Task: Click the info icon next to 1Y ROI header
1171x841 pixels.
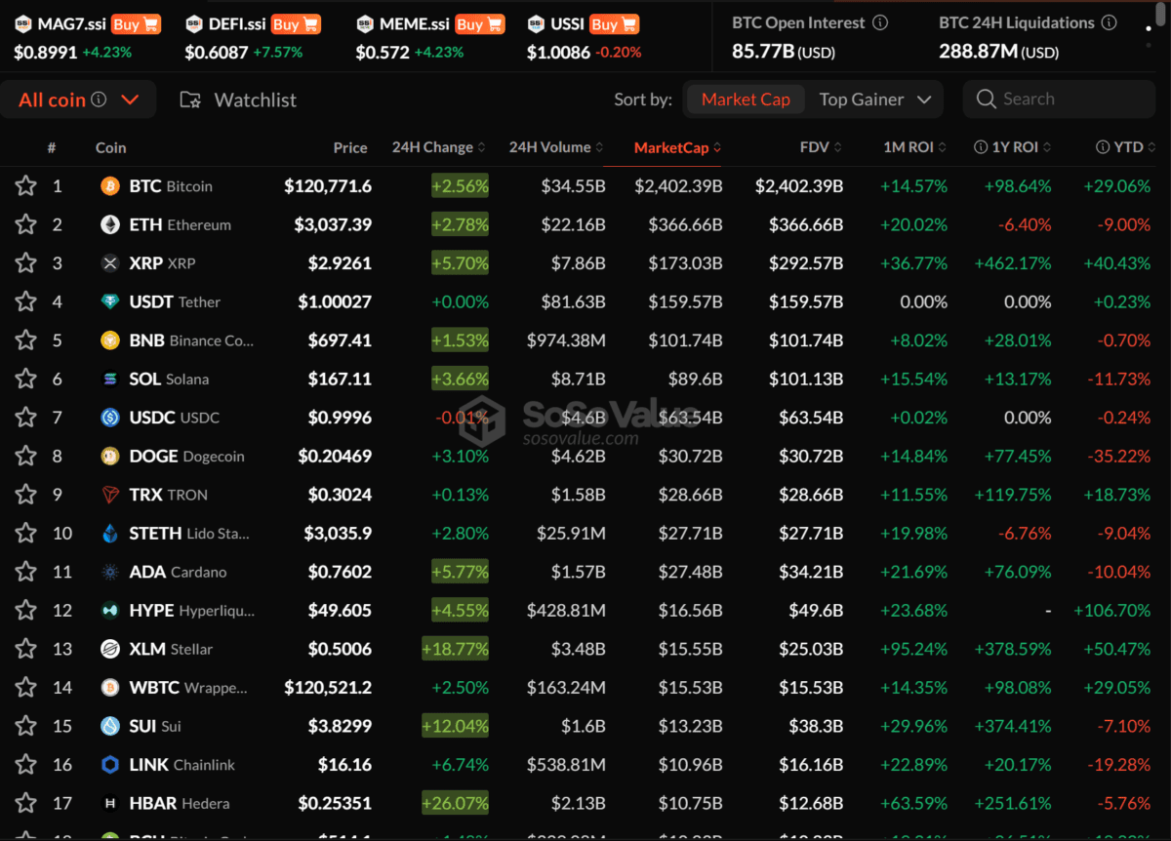Action: coord(981,147)
